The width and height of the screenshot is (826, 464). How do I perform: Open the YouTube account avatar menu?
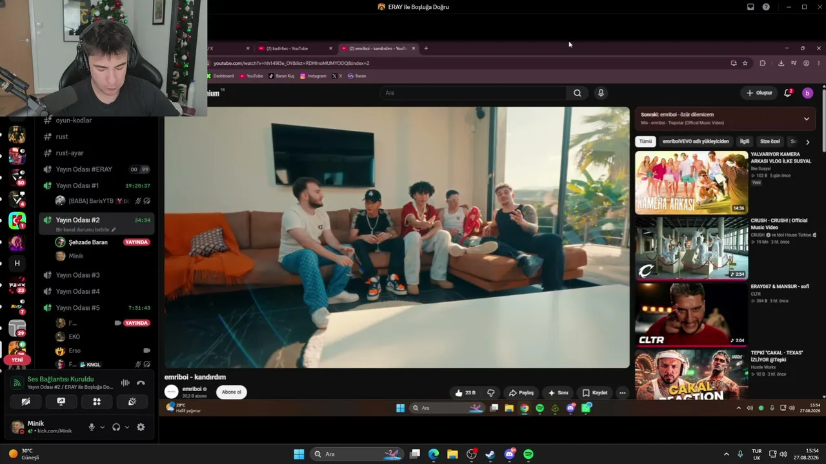click(x=807, y=93)
